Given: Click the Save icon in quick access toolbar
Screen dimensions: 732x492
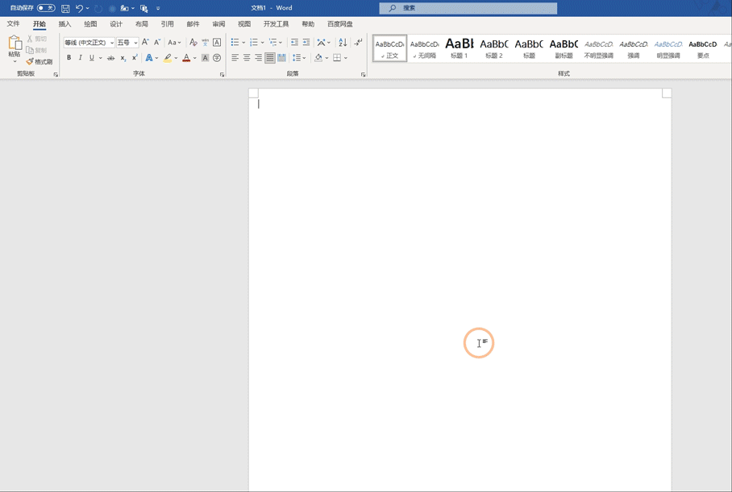Looking at the screenshot, I should click(65, 8).
